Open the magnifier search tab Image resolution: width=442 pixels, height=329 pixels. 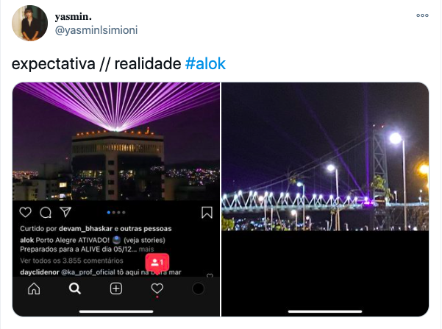(x=75, y=289)
